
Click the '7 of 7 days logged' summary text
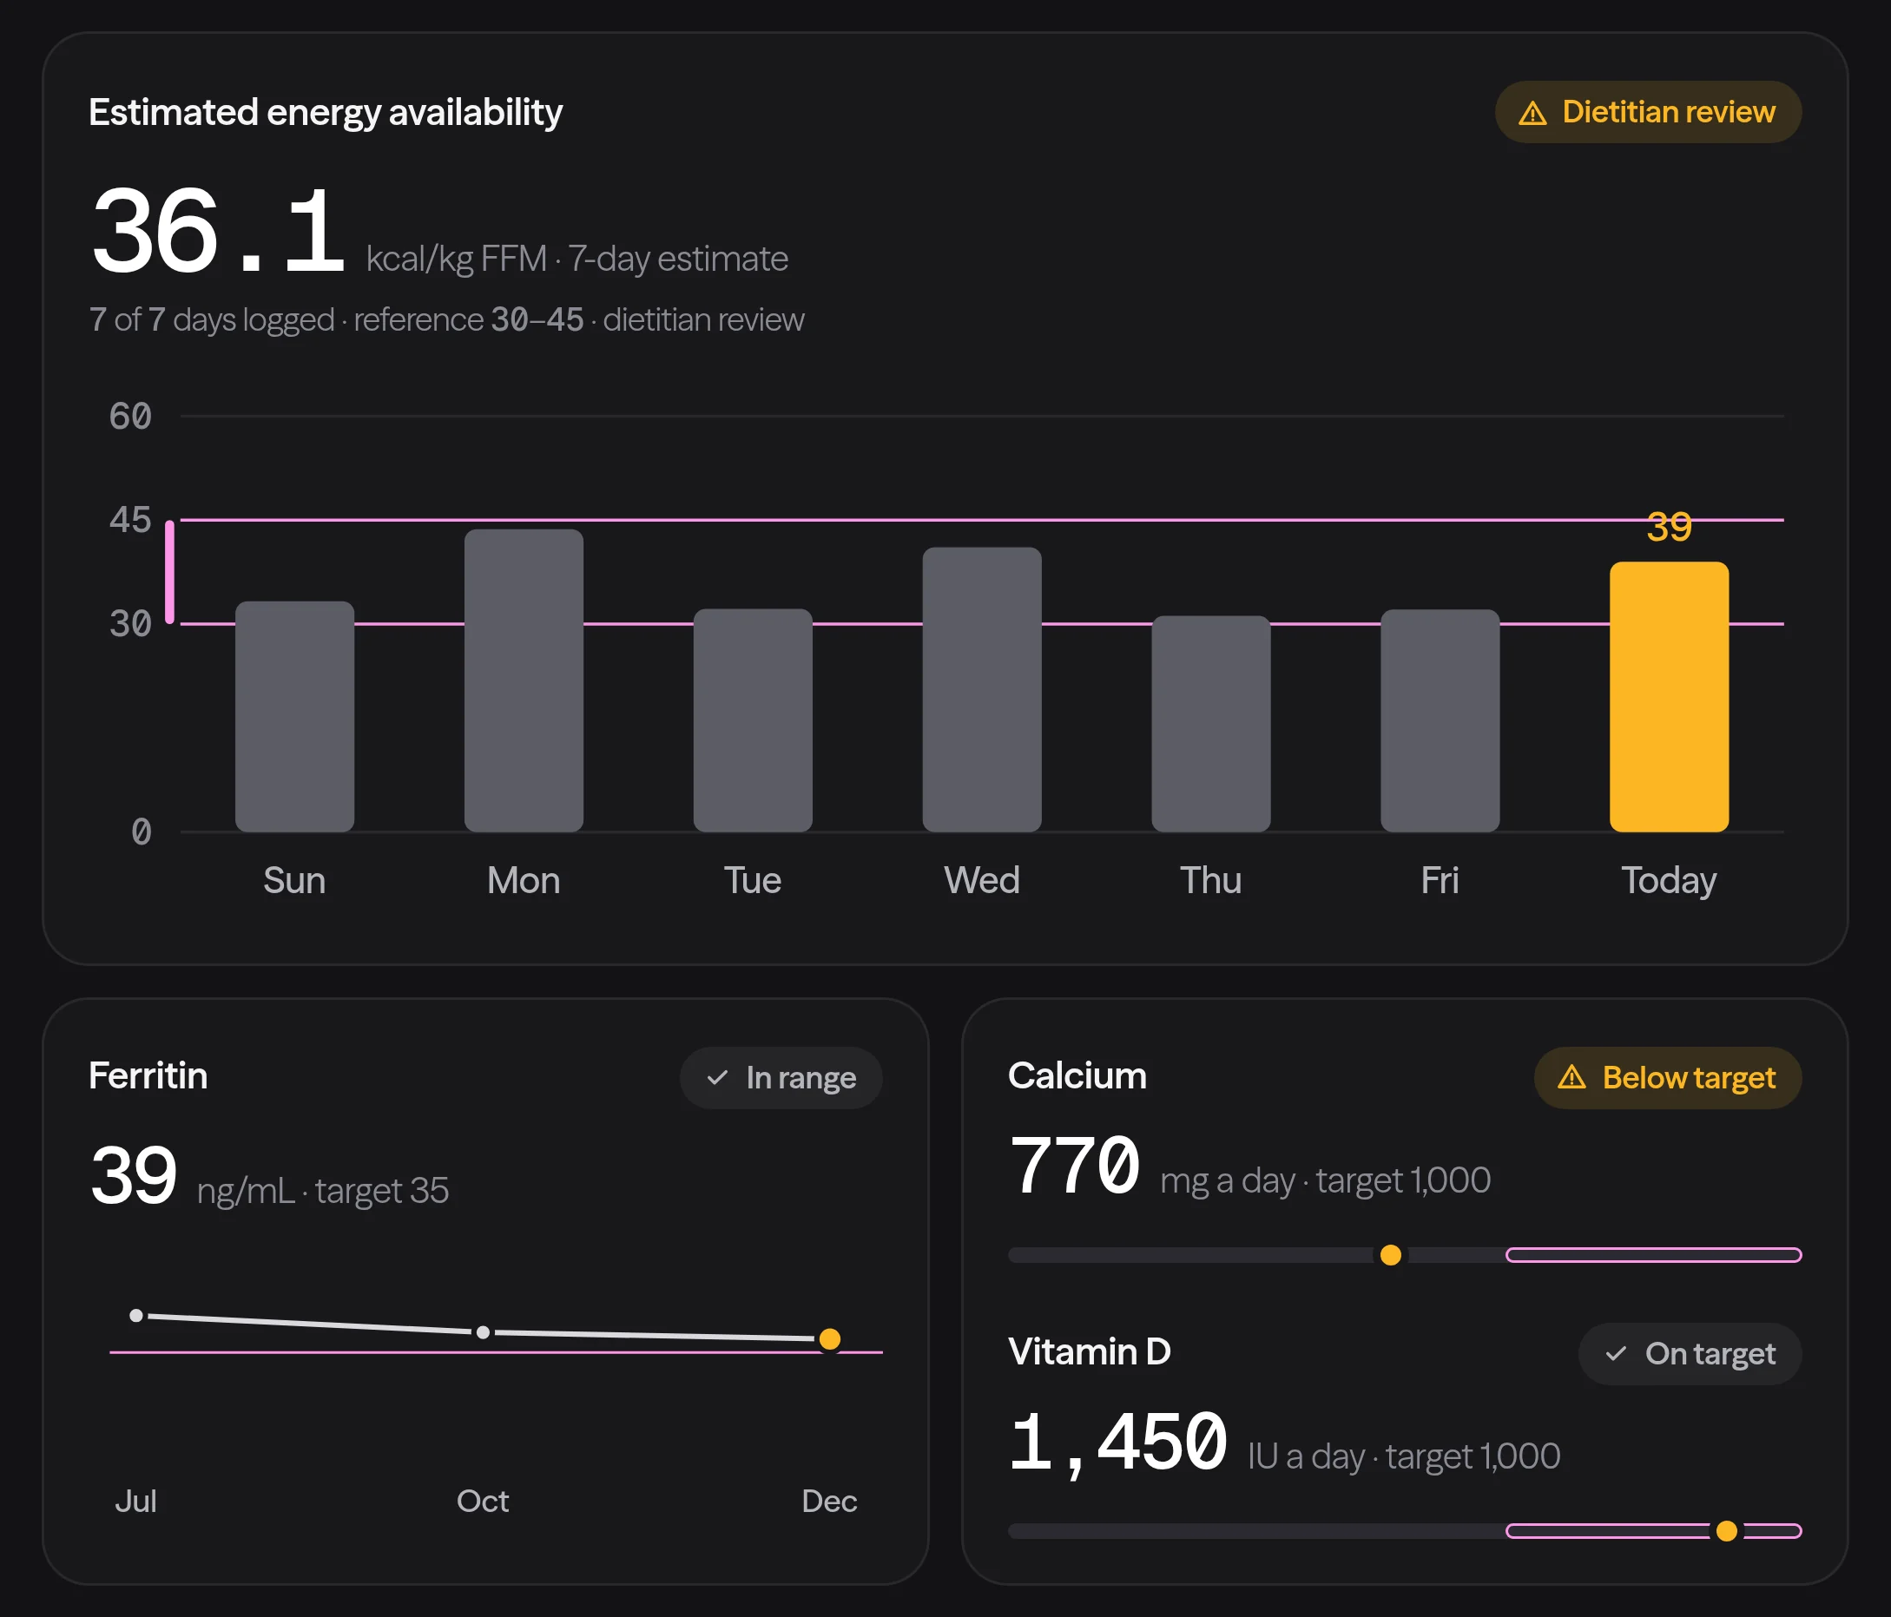pyautogui.click(x=212, y=319)
